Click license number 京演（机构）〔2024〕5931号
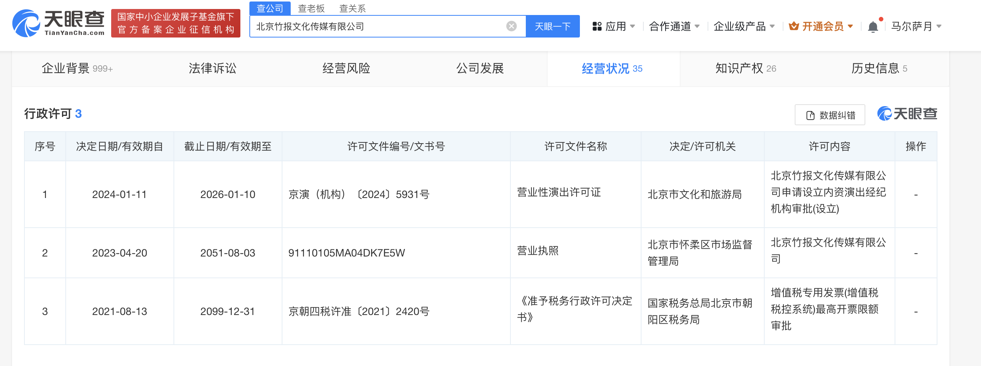Image resolution: width=981 pixels, height=366 pixels. click(x=359, y=195)
